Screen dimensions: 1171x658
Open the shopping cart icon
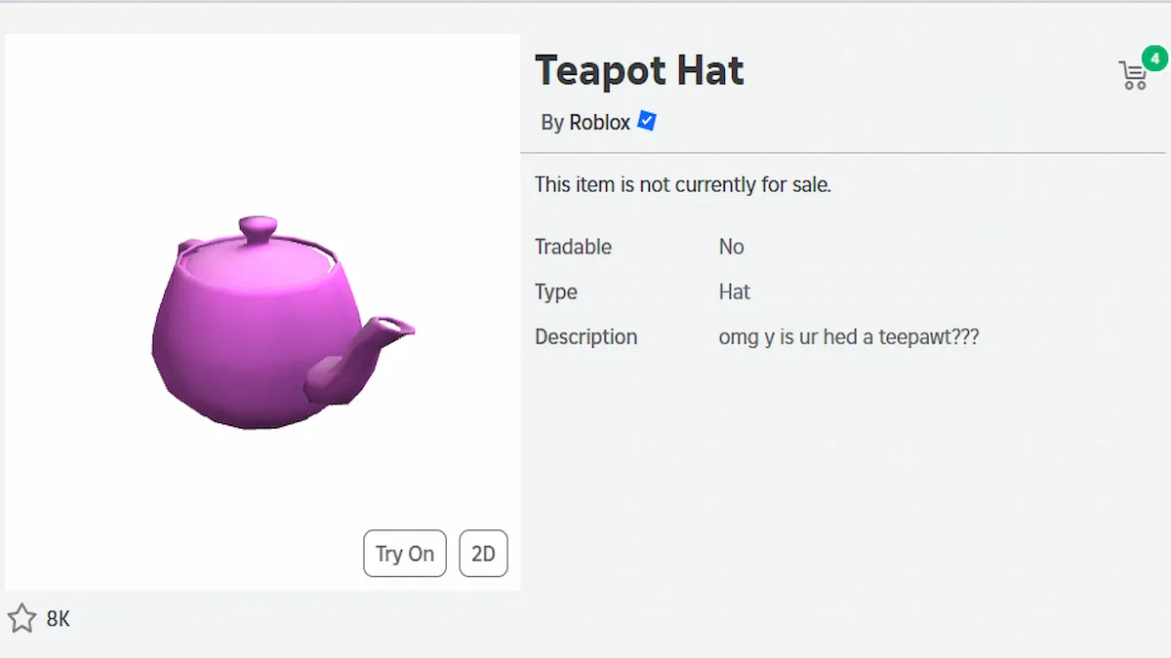tap(1132, 76)
